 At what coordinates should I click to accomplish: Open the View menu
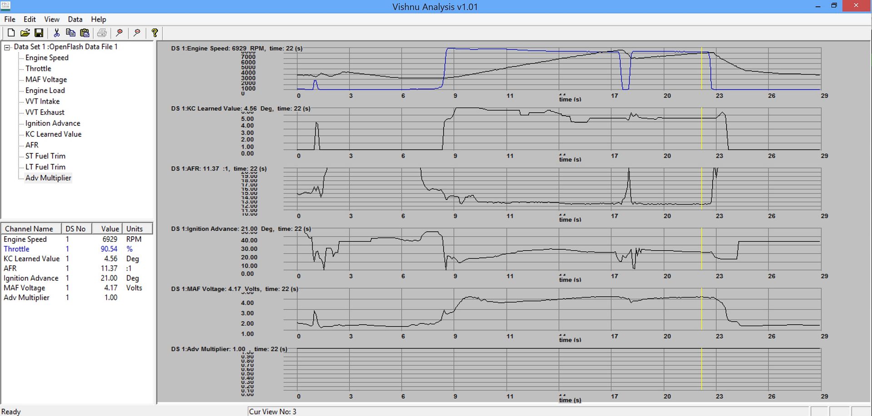click(51, 19)
